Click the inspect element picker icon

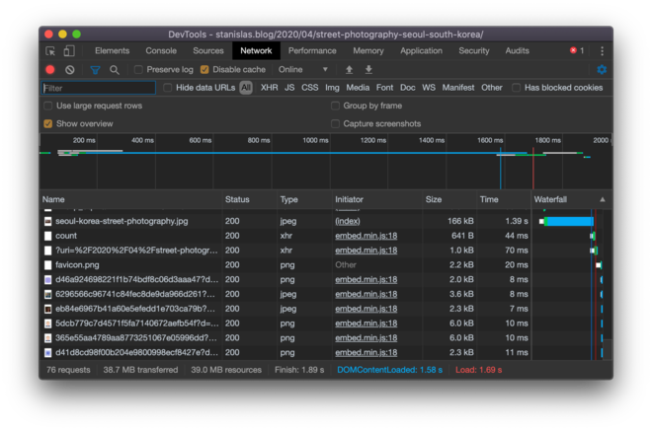pos(50,50)
